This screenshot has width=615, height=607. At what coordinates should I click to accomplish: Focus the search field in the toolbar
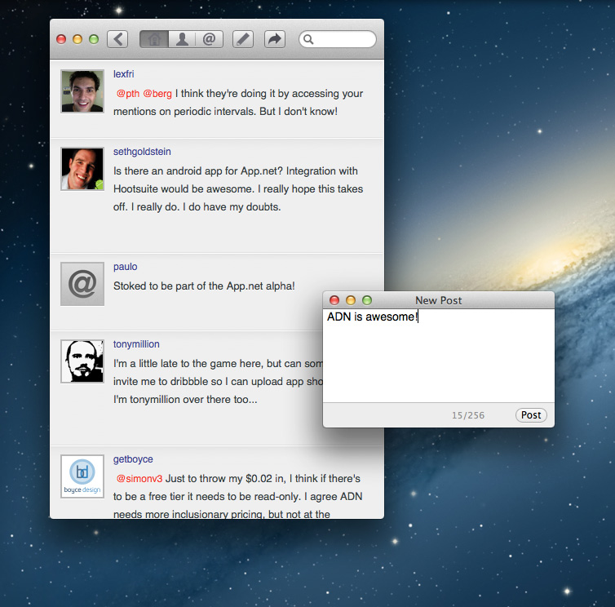(338, 39)
